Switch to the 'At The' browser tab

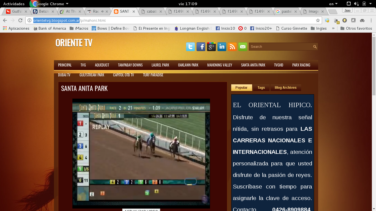[70, 12]
